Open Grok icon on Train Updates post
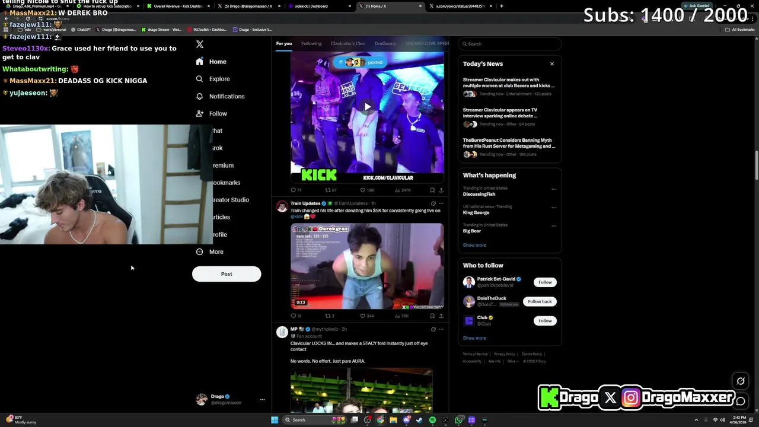759x427 pixels. click(433, 203)
